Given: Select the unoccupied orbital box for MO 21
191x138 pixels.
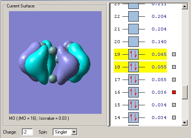Looking at the screenshot, I should point(134,29).
